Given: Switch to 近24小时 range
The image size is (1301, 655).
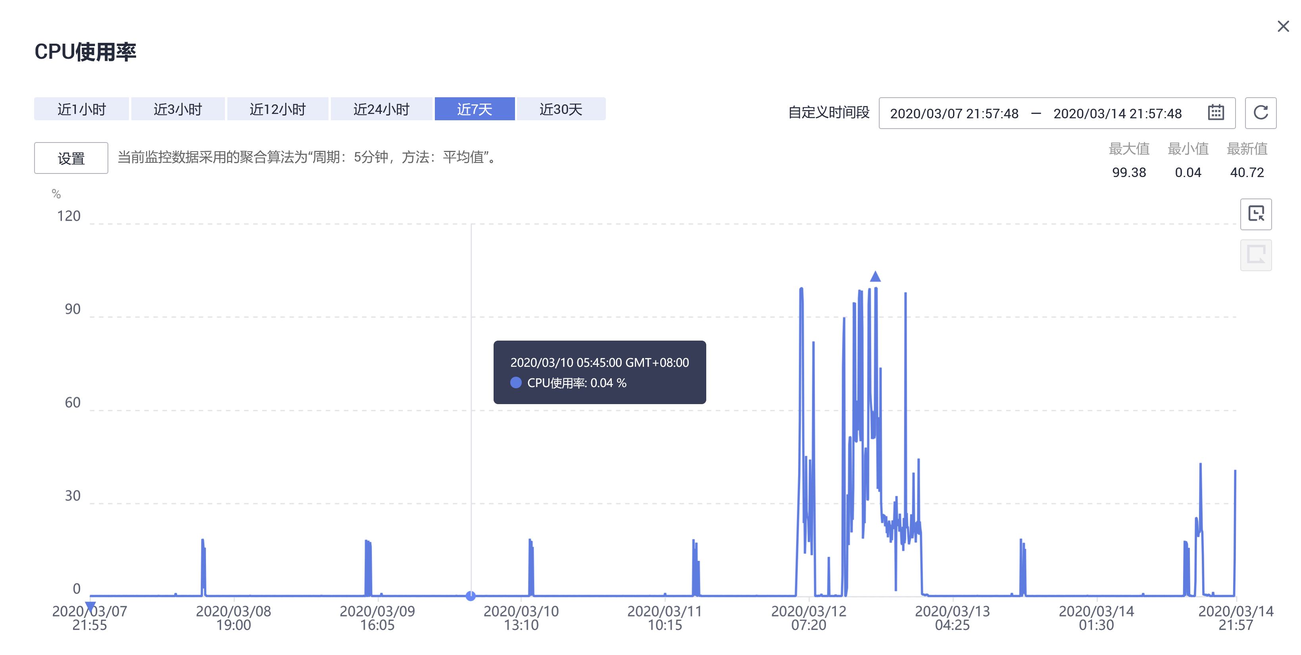Looking at the screenshot, I should [x=381, y=109].
